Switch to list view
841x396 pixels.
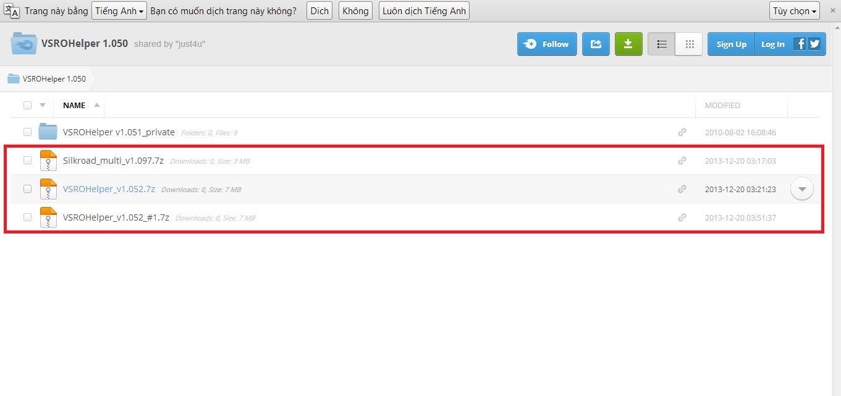(662, 44)
